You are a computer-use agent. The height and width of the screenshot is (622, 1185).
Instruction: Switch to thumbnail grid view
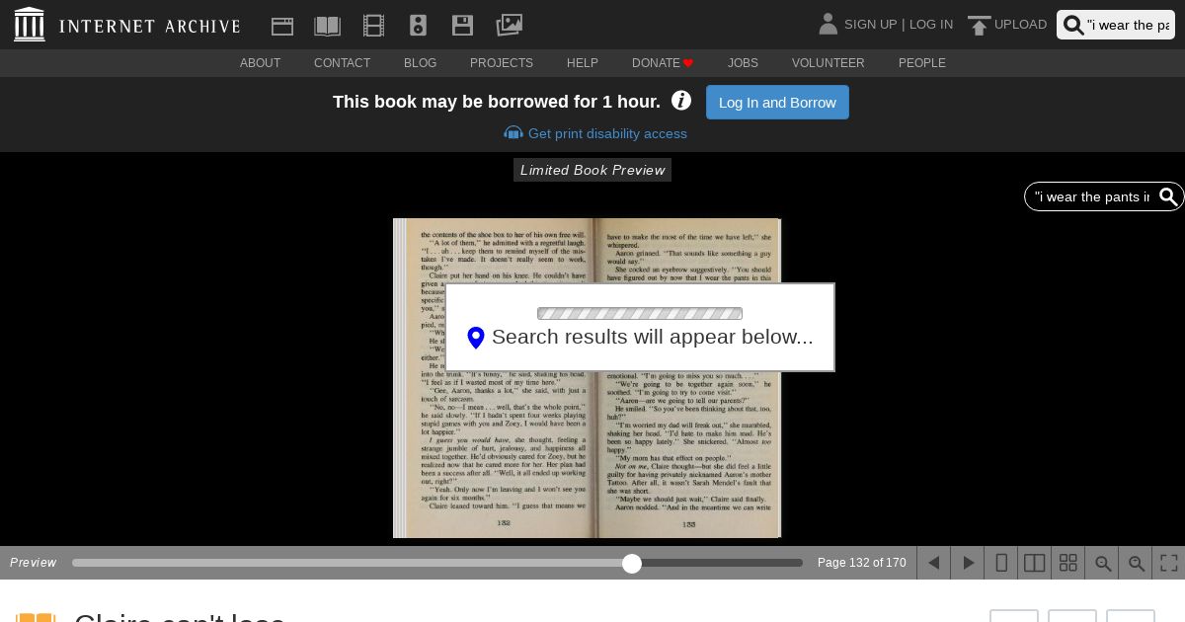click(1067, 563)
